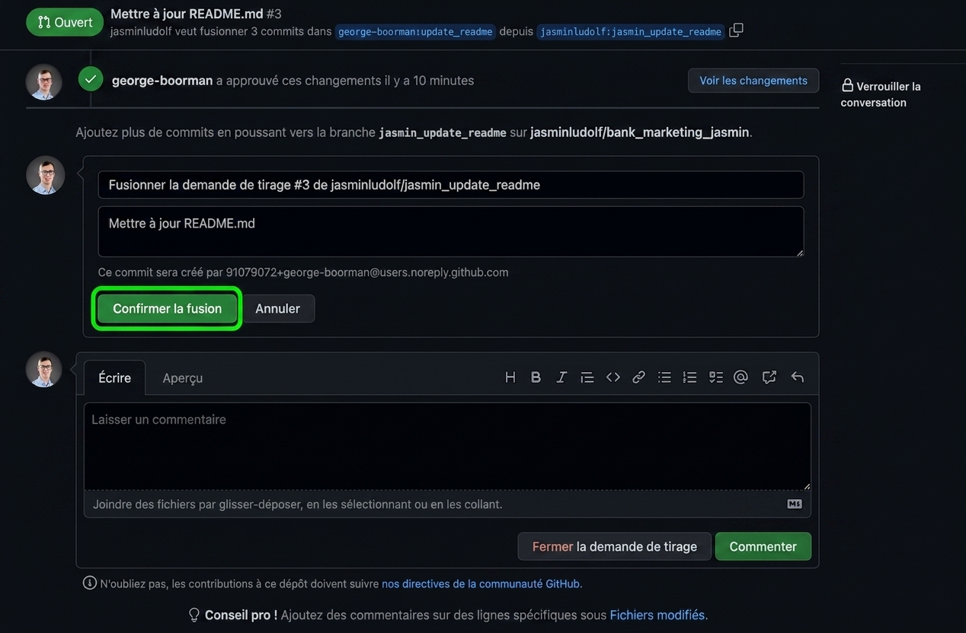Open george-boorman profile link
Image resolution: width=966 pixels, height=633 pixels.
point(162,80)
